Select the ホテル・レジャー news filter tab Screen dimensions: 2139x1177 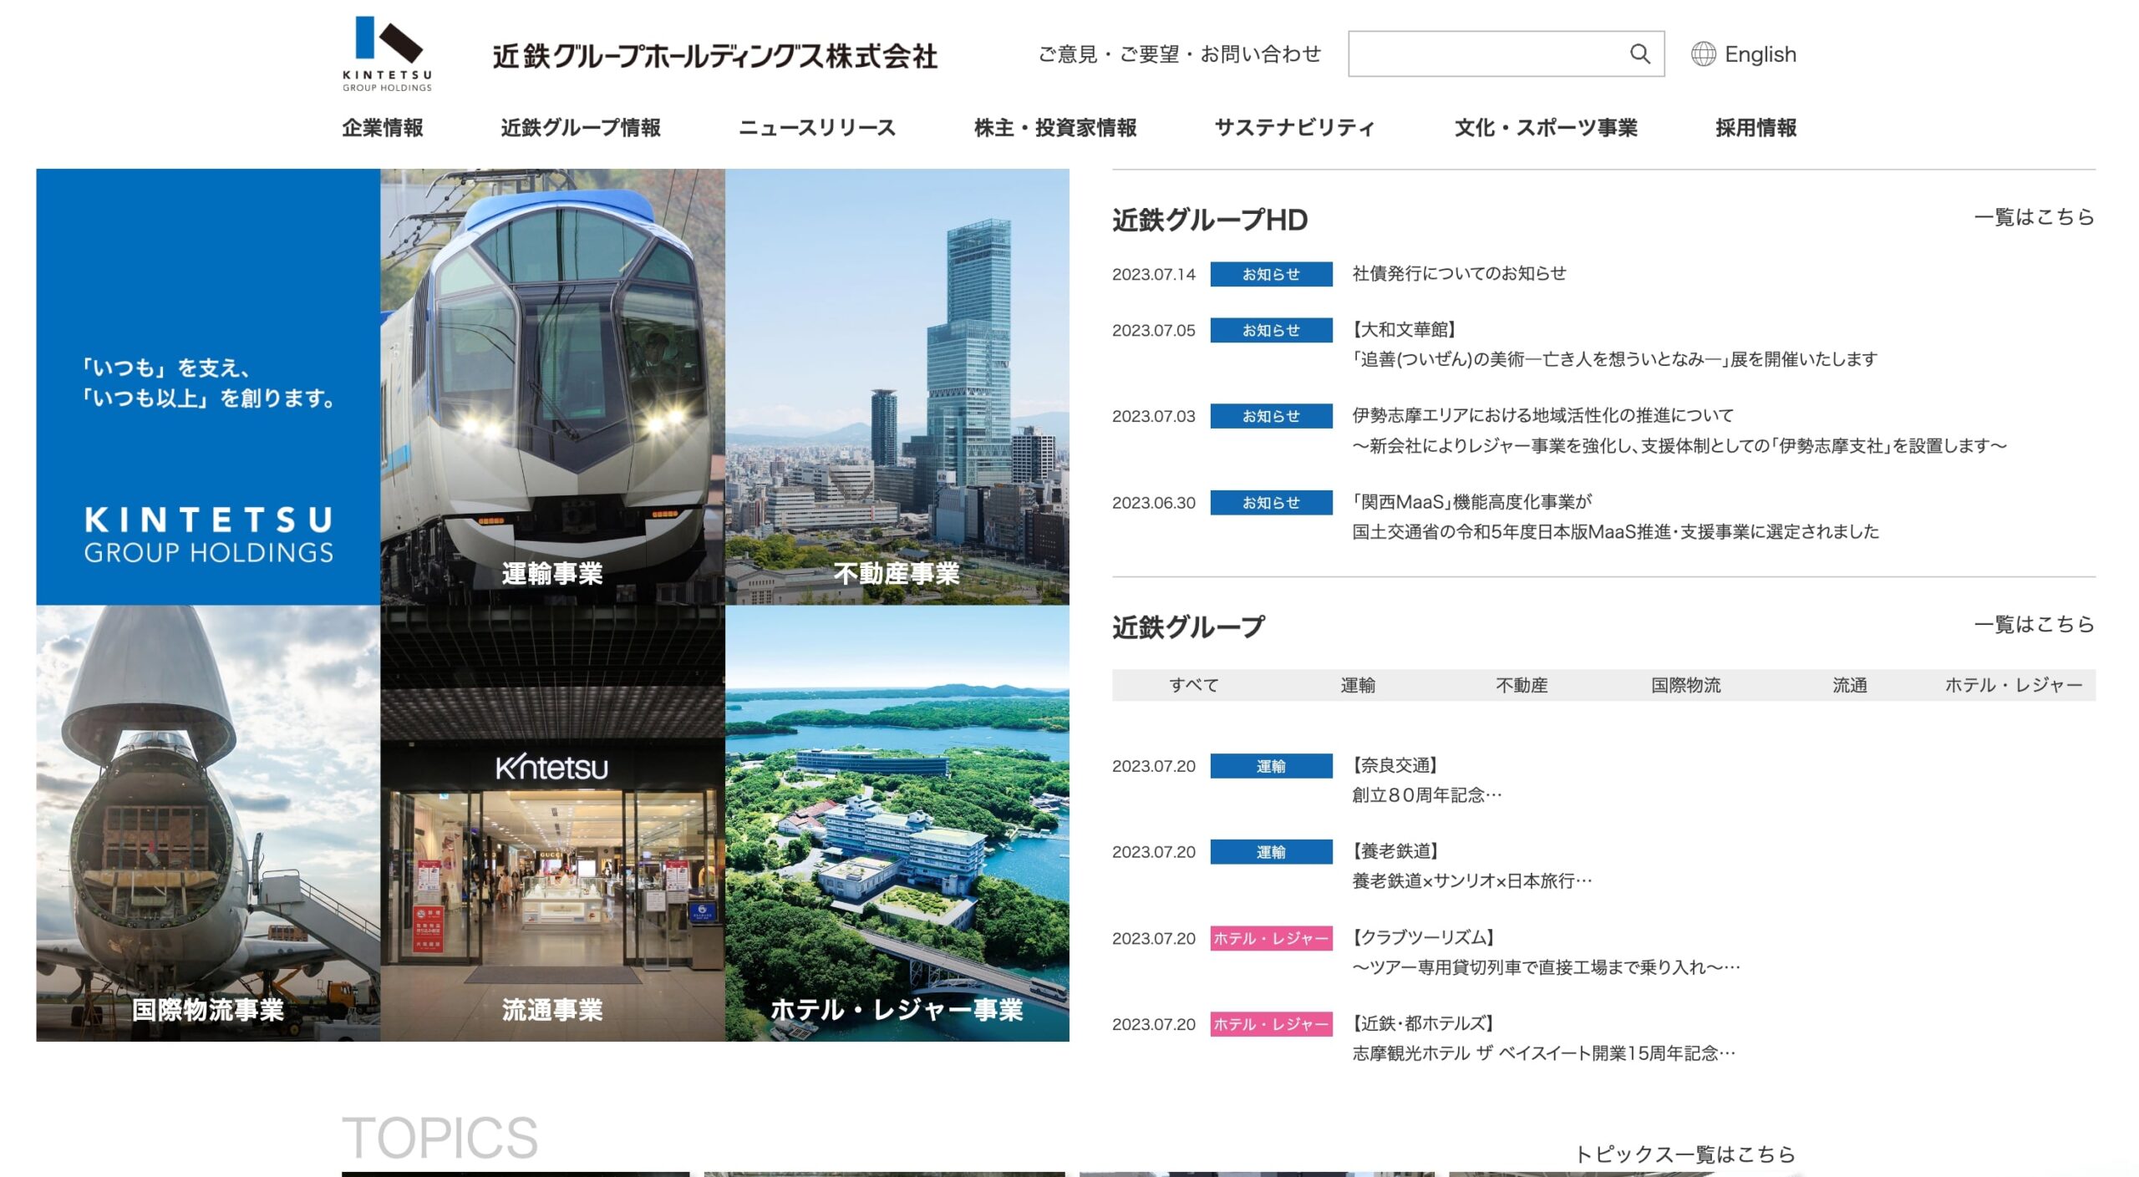click(x=2014, y=685)
